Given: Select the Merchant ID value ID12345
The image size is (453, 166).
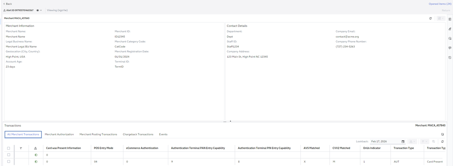Looking at the screenshot, I should (x=120, y=37).
